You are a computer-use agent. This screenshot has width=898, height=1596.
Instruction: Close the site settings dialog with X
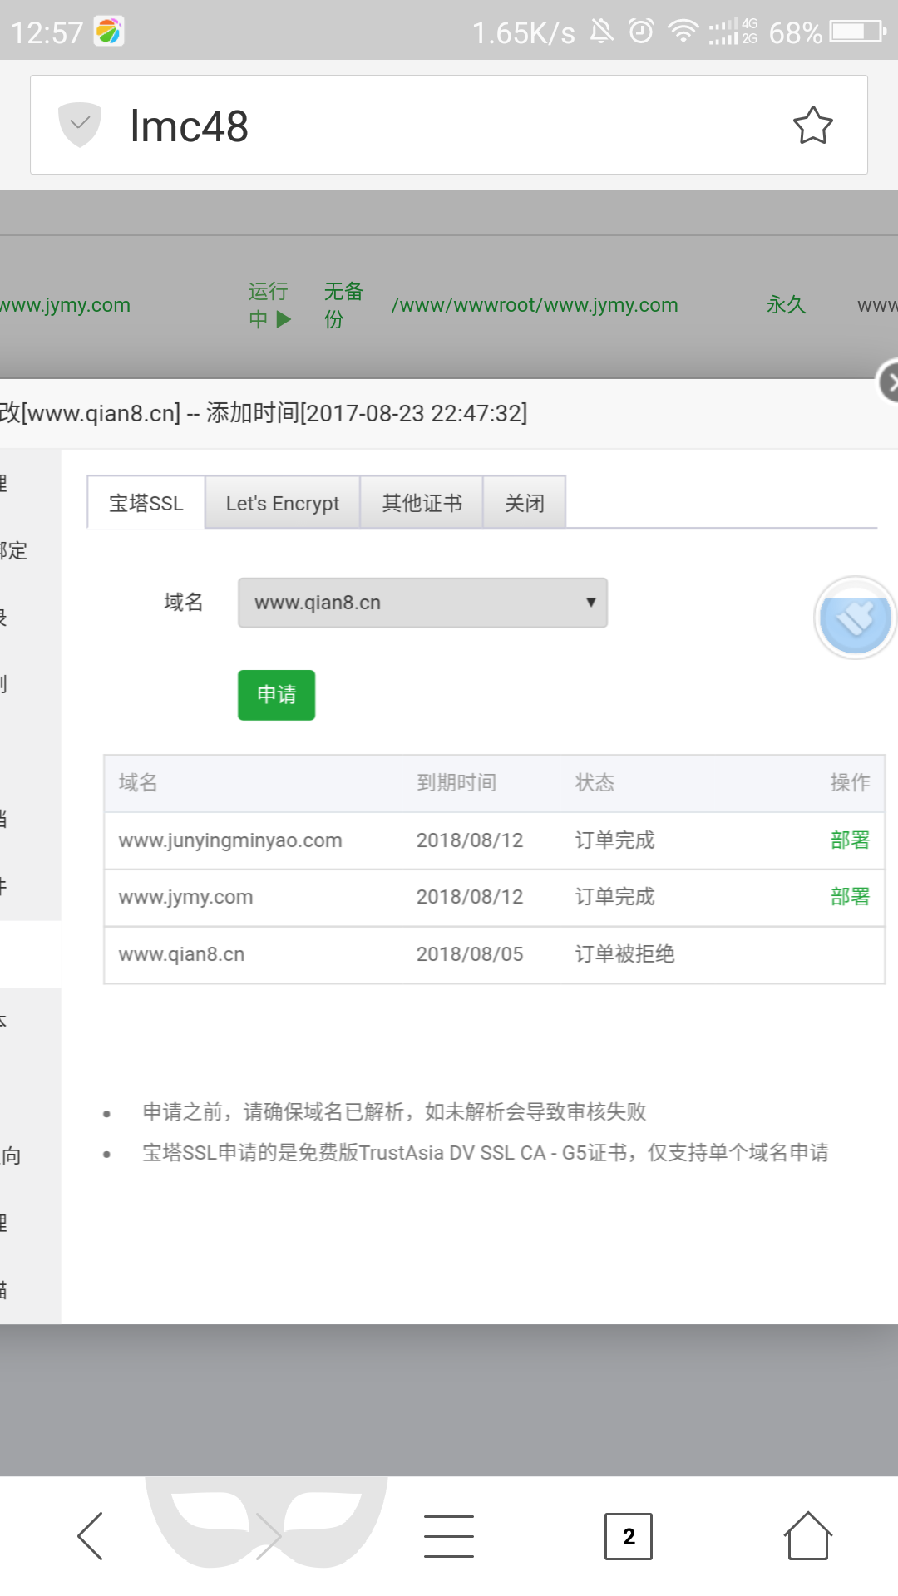click(x=890, y=382)
